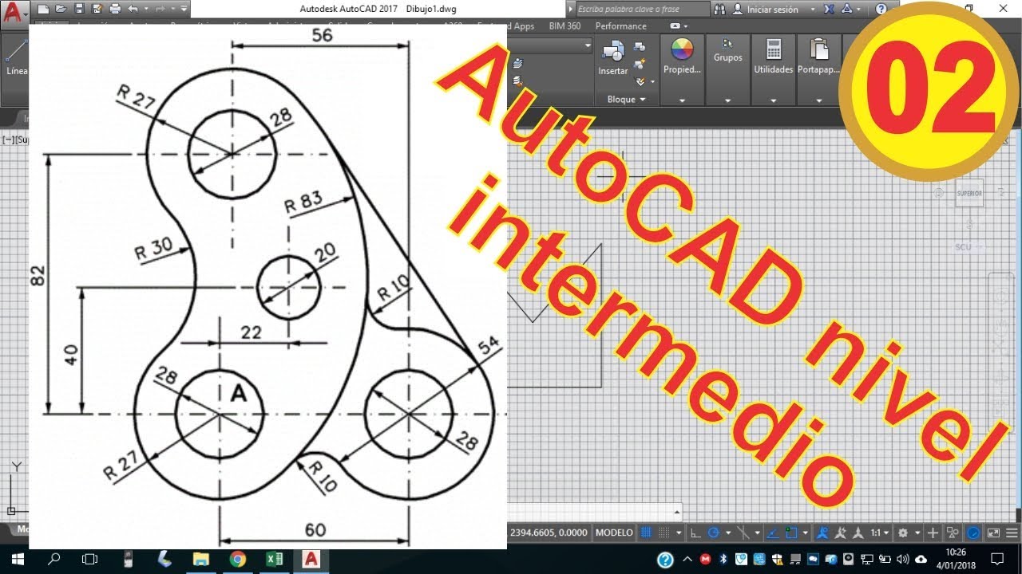Expand the Bloque panel title dropdown
The width and height of the screenshot is (1022, 574).
tap(626, 99)
